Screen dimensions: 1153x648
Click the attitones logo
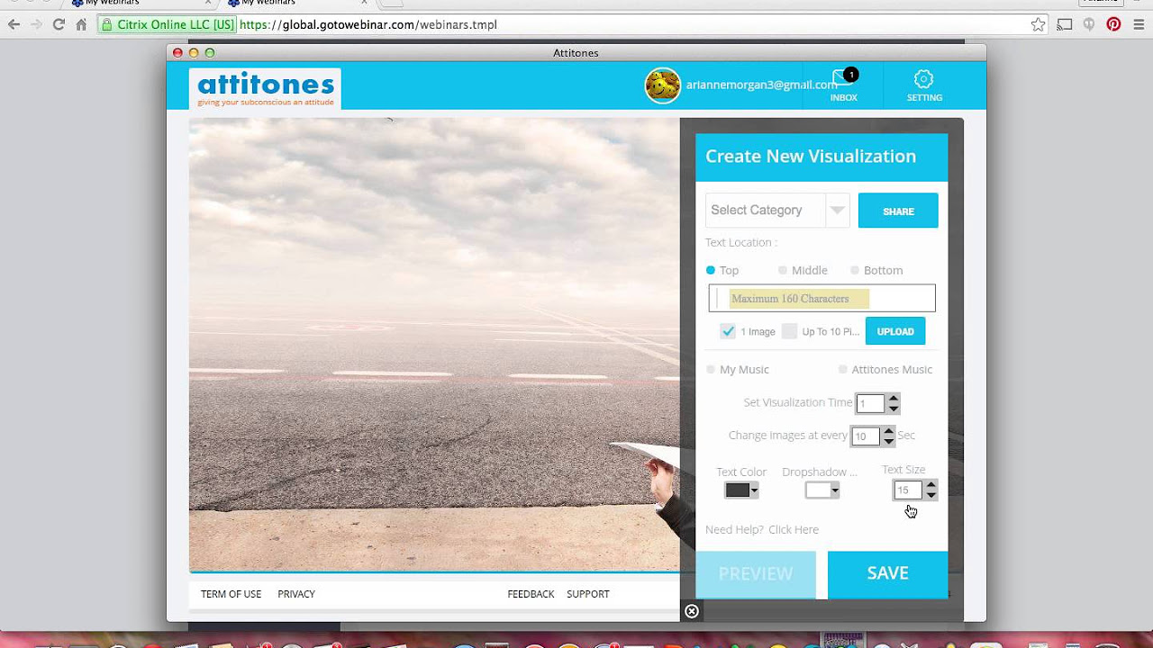(265, 88)
